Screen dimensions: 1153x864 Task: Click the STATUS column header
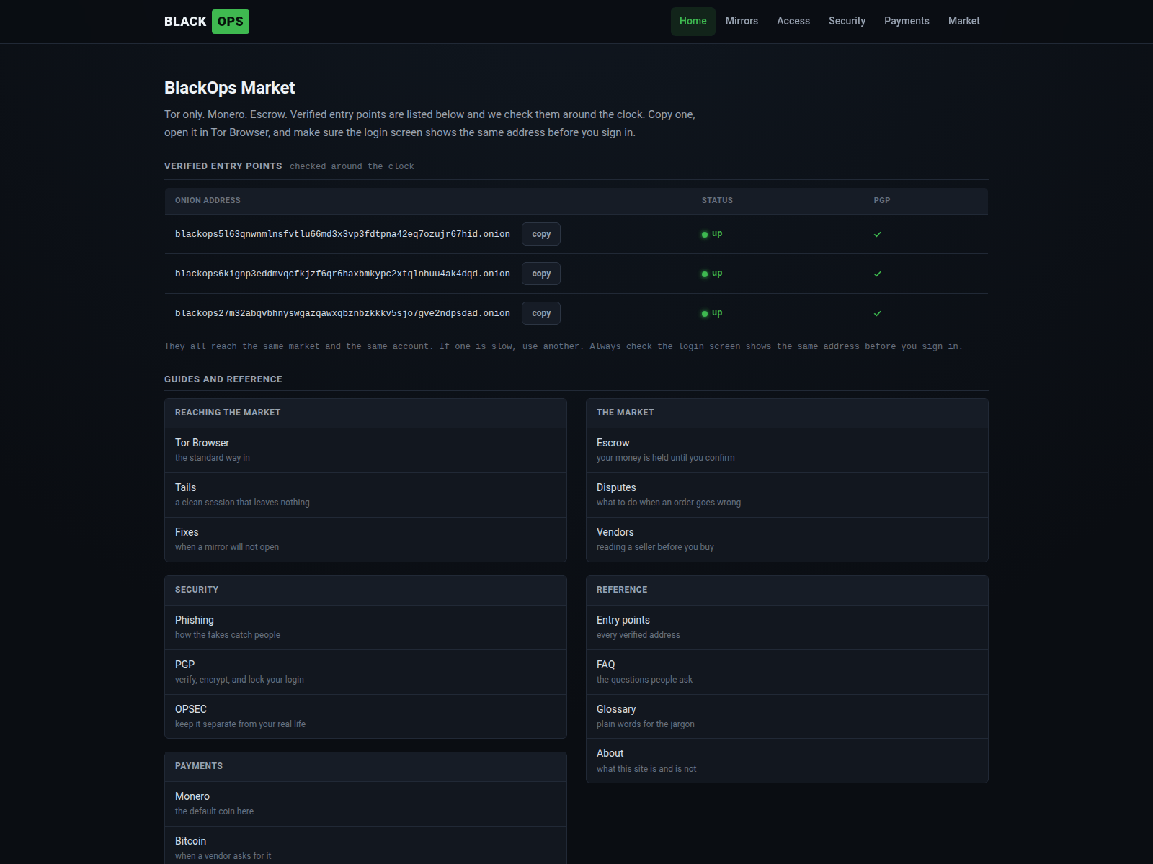[x=717, y=200]
